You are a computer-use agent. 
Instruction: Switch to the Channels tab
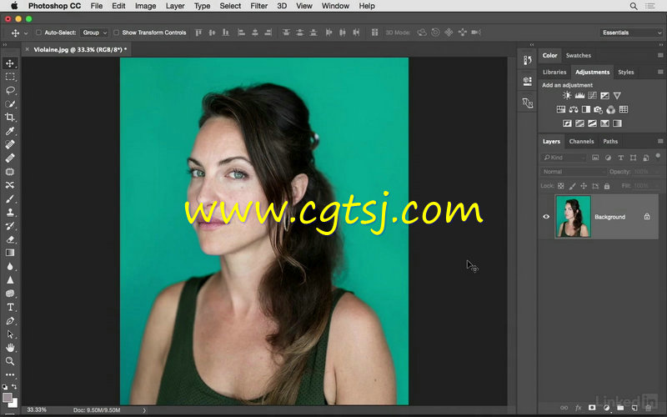(581, 141)
